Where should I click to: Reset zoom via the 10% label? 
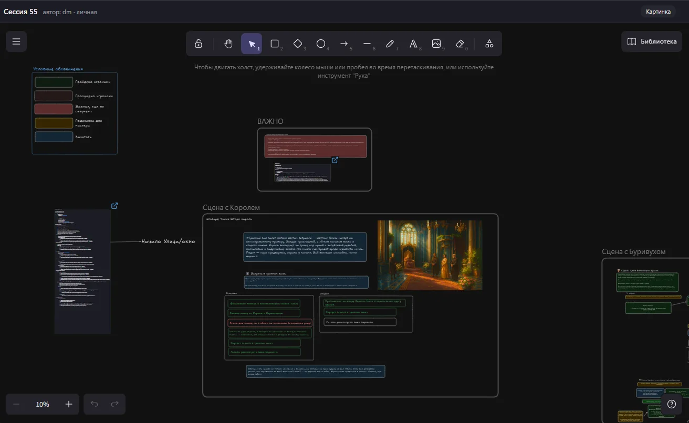click(43, 404)
